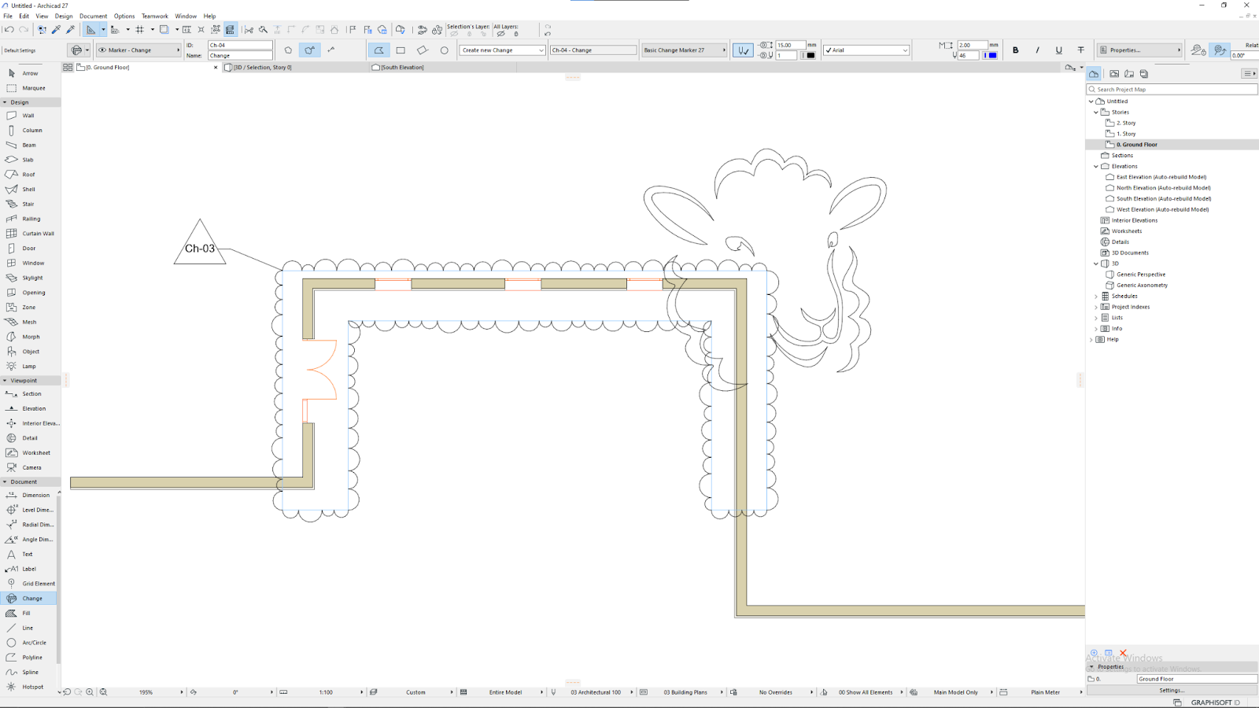Click the Search Project Map field

(x=1172, y=90)
